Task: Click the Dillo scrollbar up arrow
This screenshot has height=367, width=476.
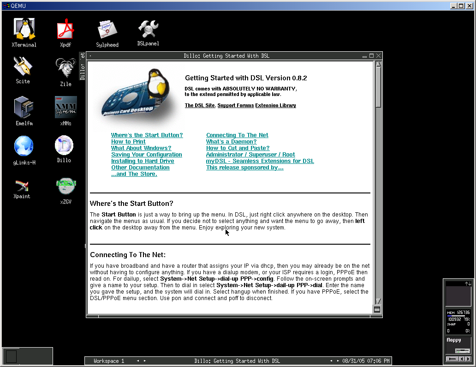Action: point(378,64)
